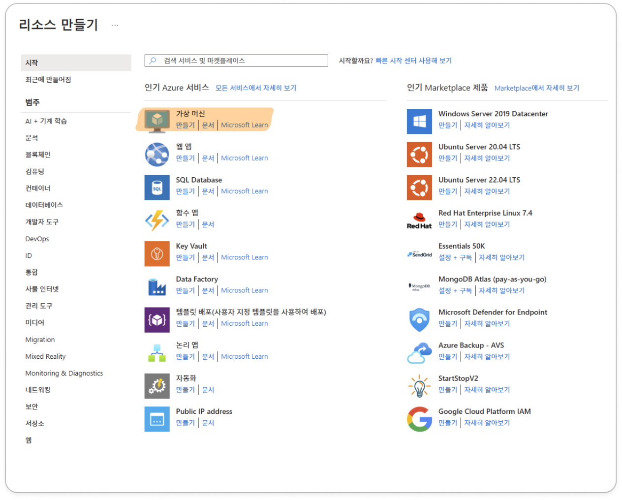Select the 저장소 category
Screen dimensions: 622x500
click(x=35, y=423)
